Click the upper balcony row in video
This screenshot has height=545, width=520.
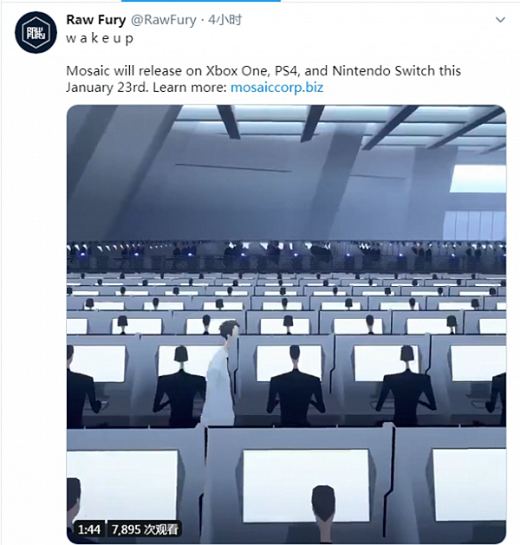click(286, 257)
